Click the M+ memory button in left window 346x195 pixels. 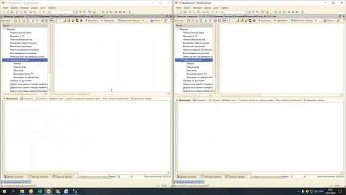(120, 12)
